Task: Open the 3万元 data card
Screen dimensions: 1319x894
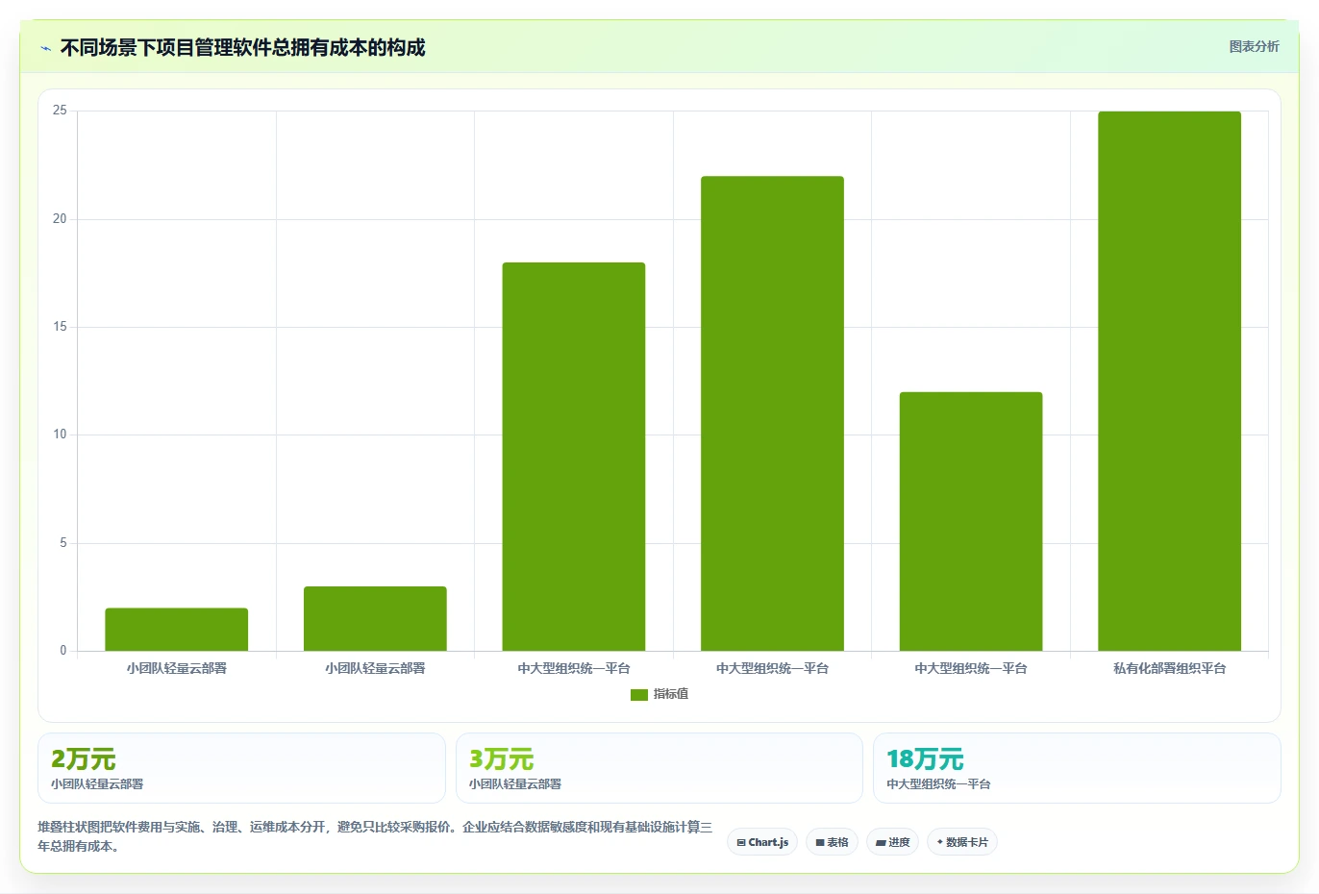Action: click(659, 768)
